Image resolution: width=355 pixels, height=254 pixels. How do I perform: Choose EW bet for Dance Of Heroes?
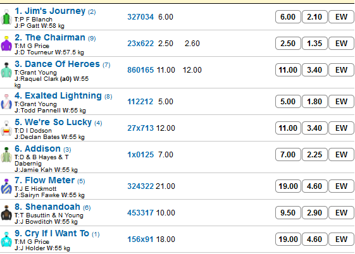click(x=341, y=70)
